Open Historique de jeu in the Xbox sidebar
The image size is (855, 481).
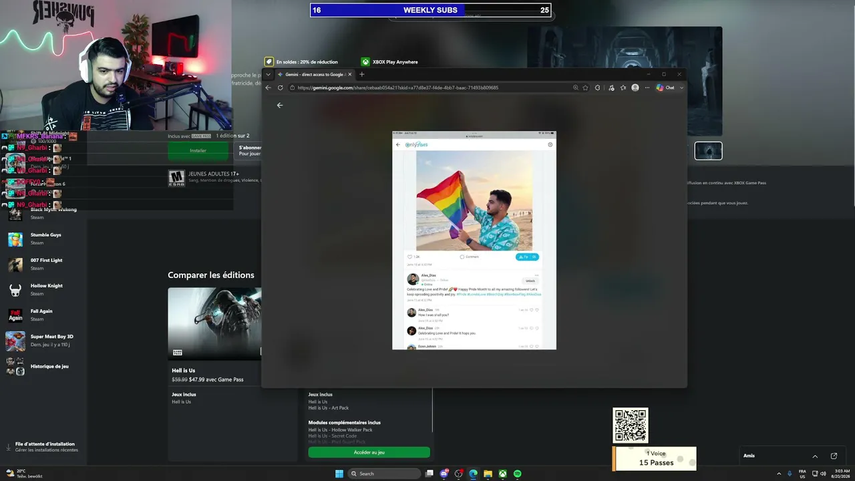[x=43, y=366]
